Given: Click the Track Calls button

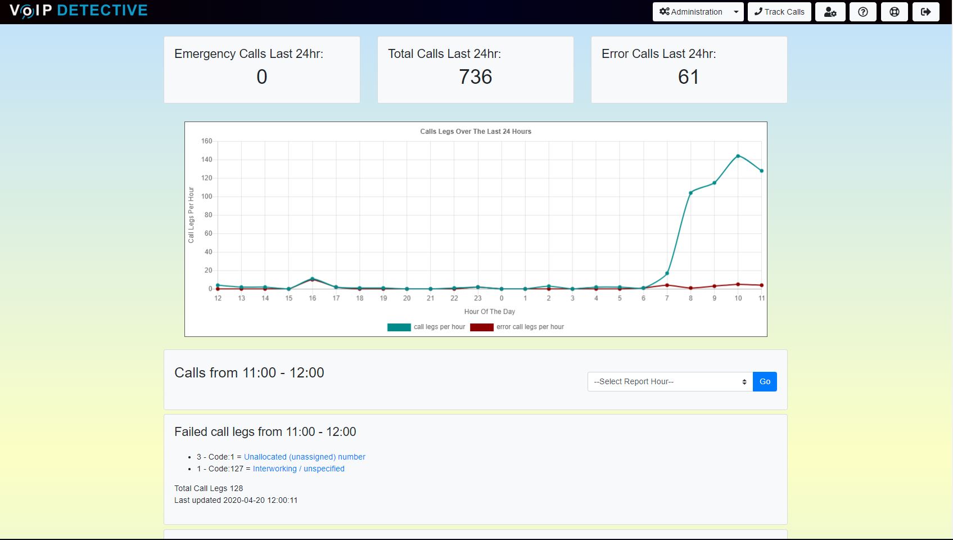Looking at the screenshot, I should point(779,12).
